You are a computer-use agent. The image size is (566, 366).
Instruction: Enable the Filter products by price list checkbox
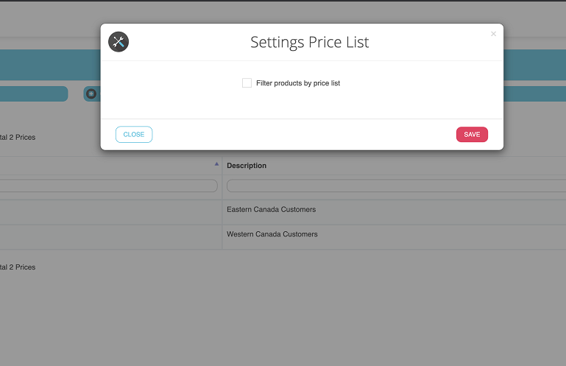coord(247,83)
